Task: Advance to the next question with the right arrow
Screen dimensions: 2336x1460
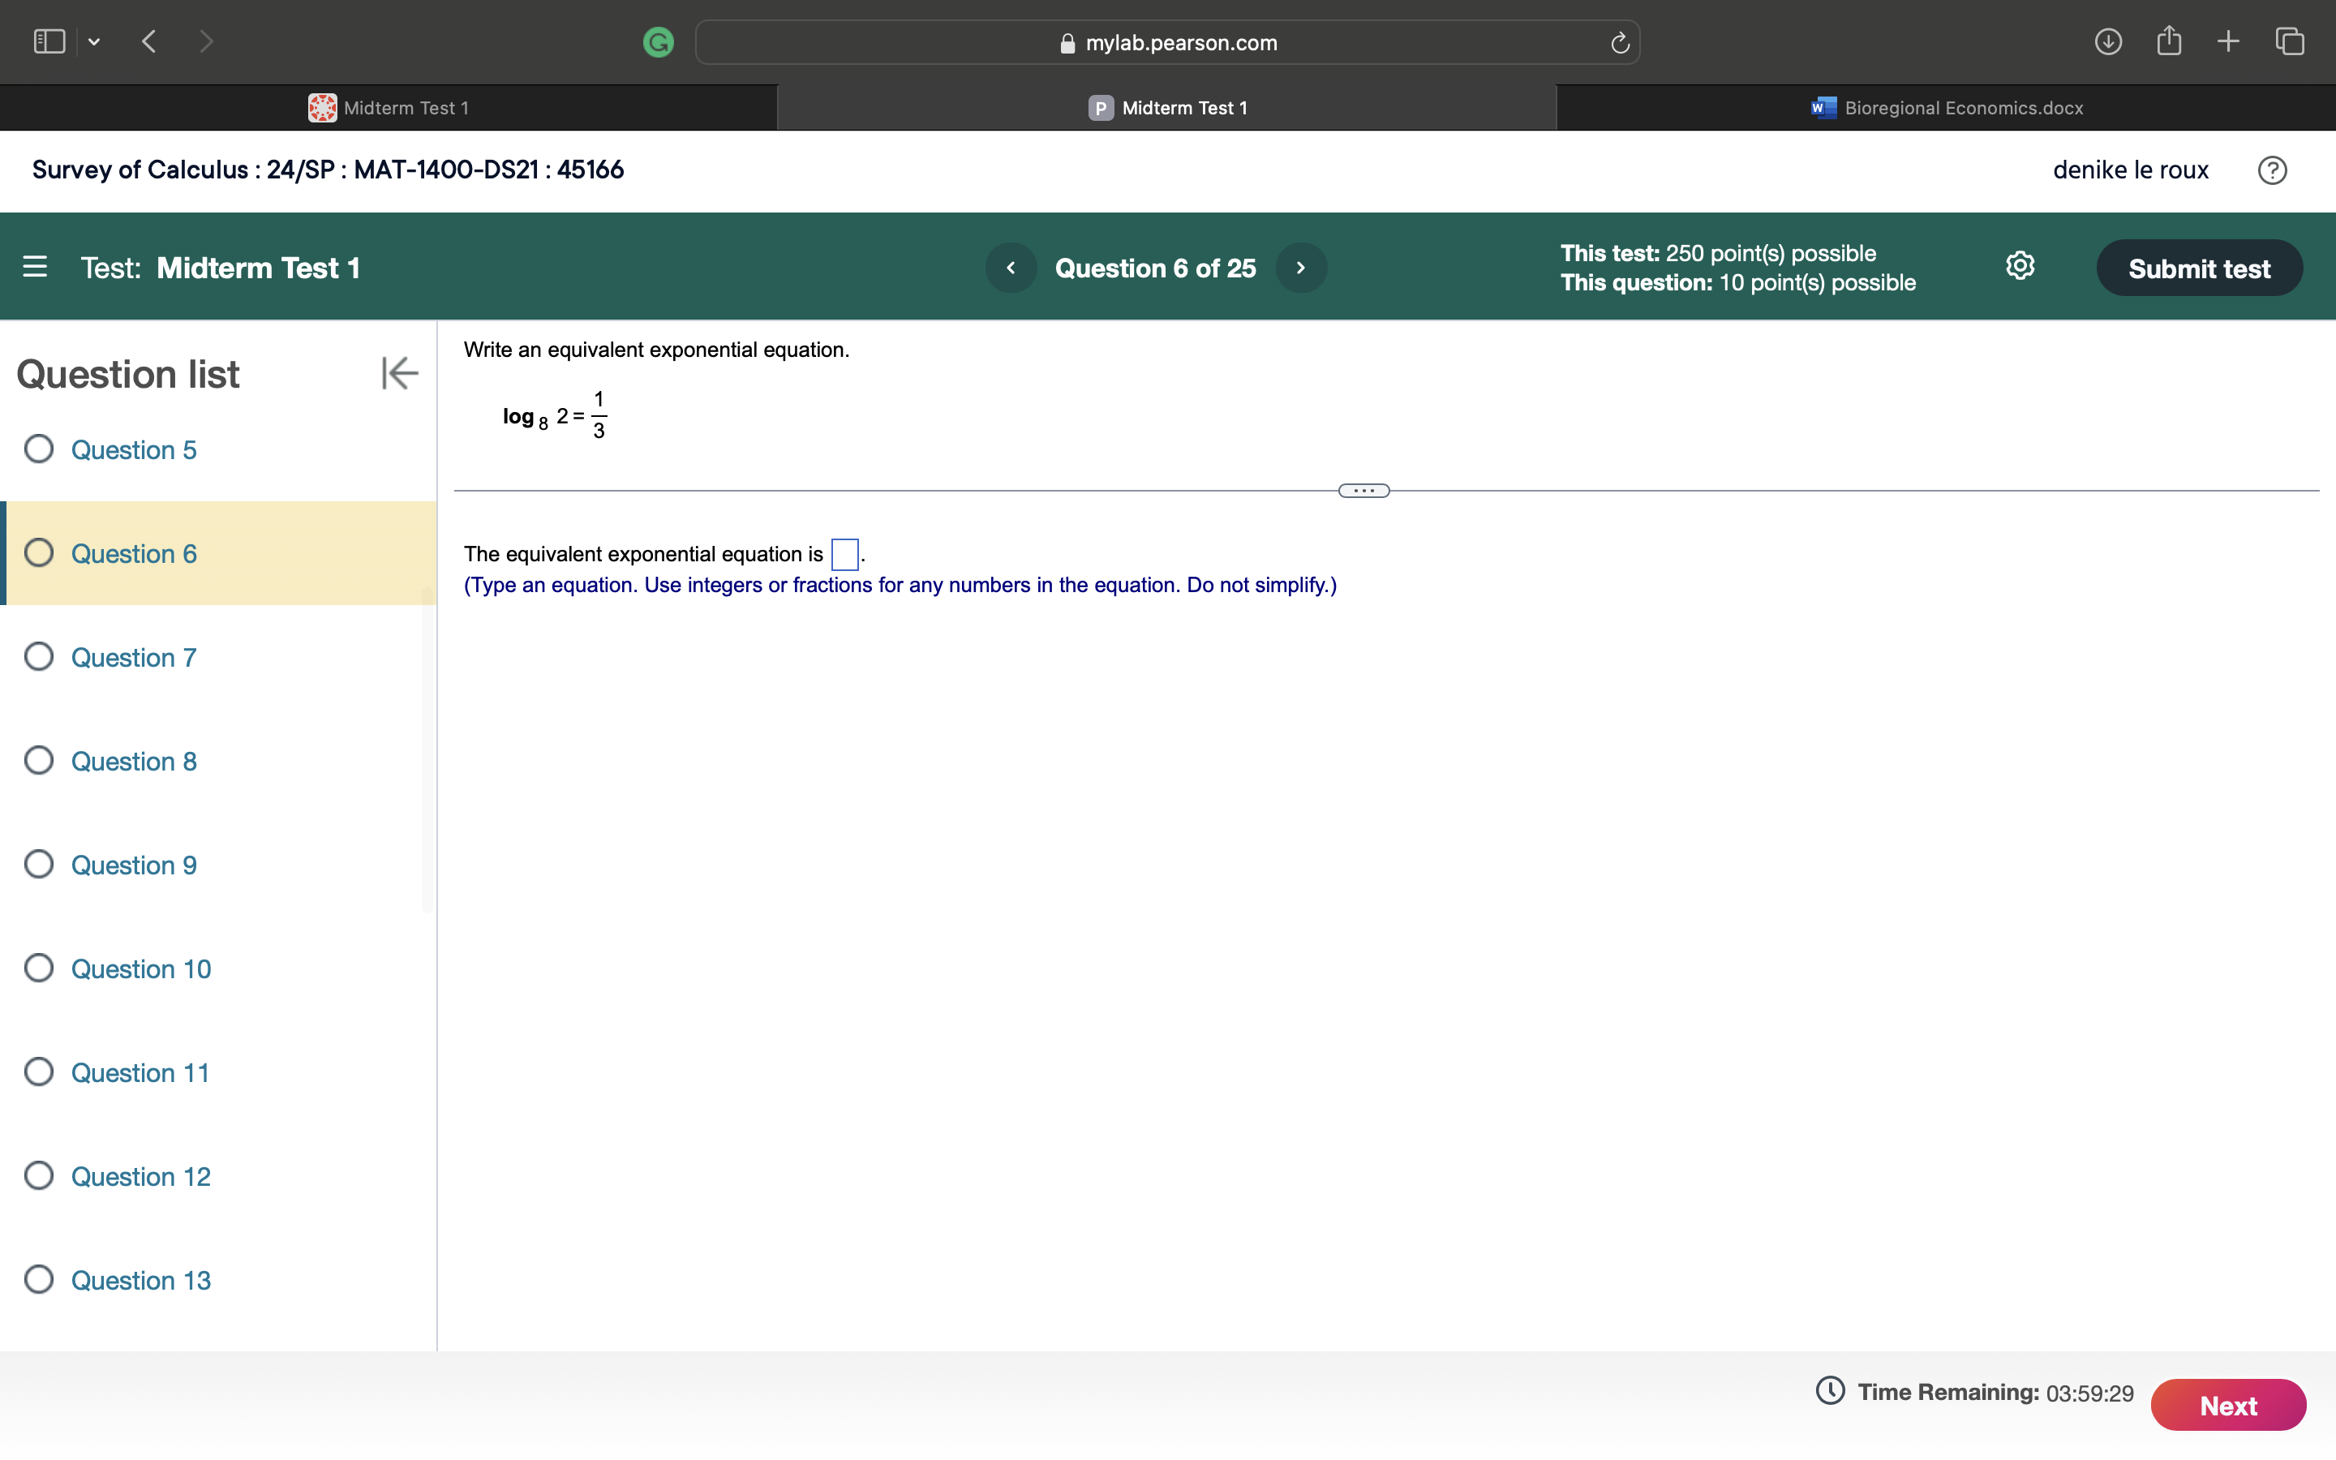Action: 1300,268
